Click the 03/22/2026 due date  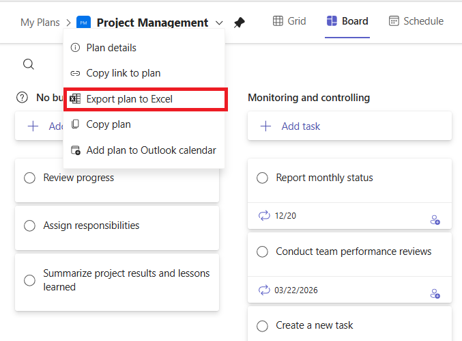coord(295,290)
